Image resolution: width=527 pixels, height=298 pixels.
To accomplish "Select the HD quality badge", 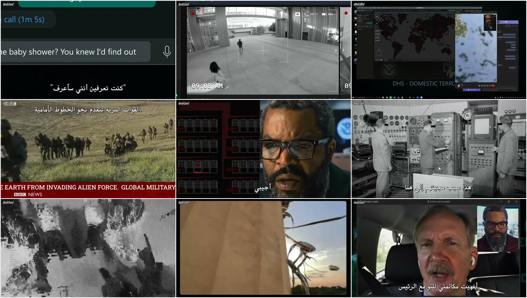I will 298,14.
